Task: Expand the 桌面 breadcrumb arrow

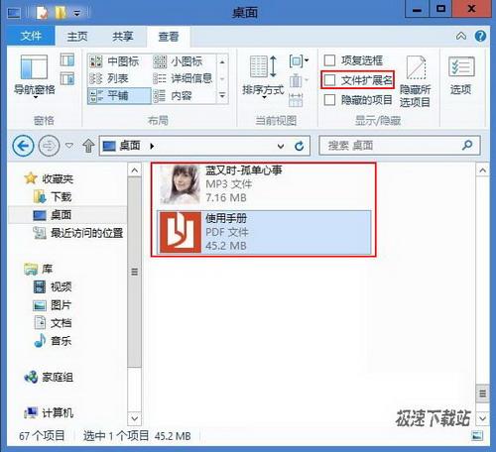Action: click(x=152, y=146)
